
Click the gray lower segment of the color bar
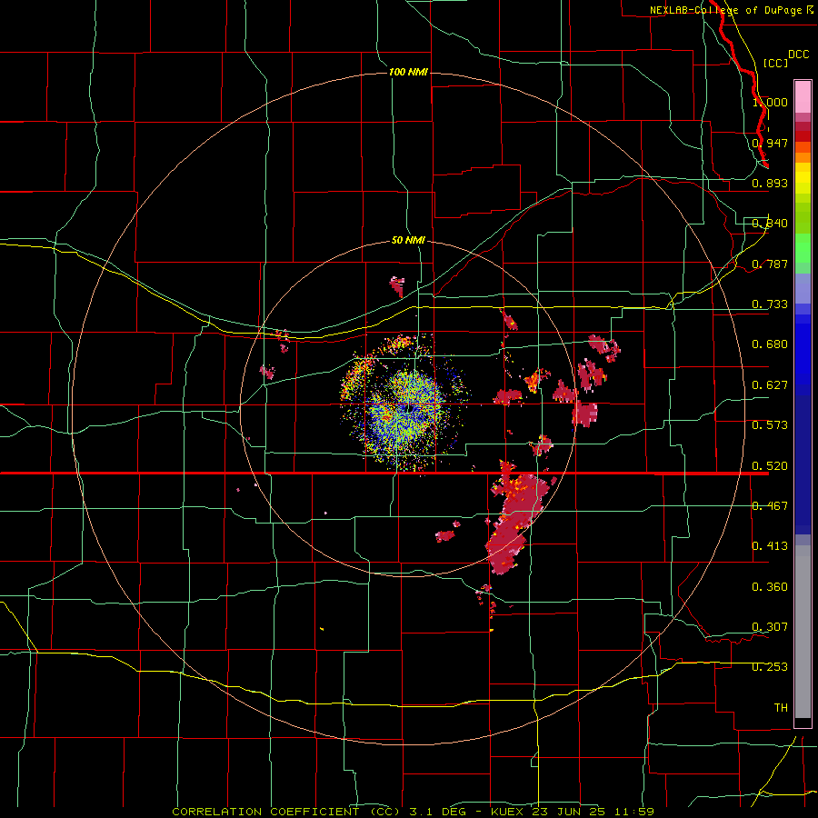coord(803,632)
